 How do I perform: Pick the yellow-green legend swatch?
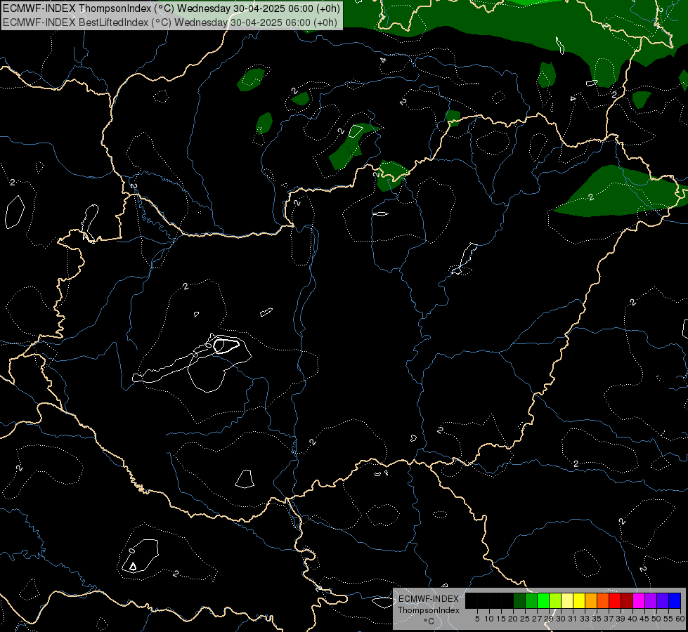[555, 600]
